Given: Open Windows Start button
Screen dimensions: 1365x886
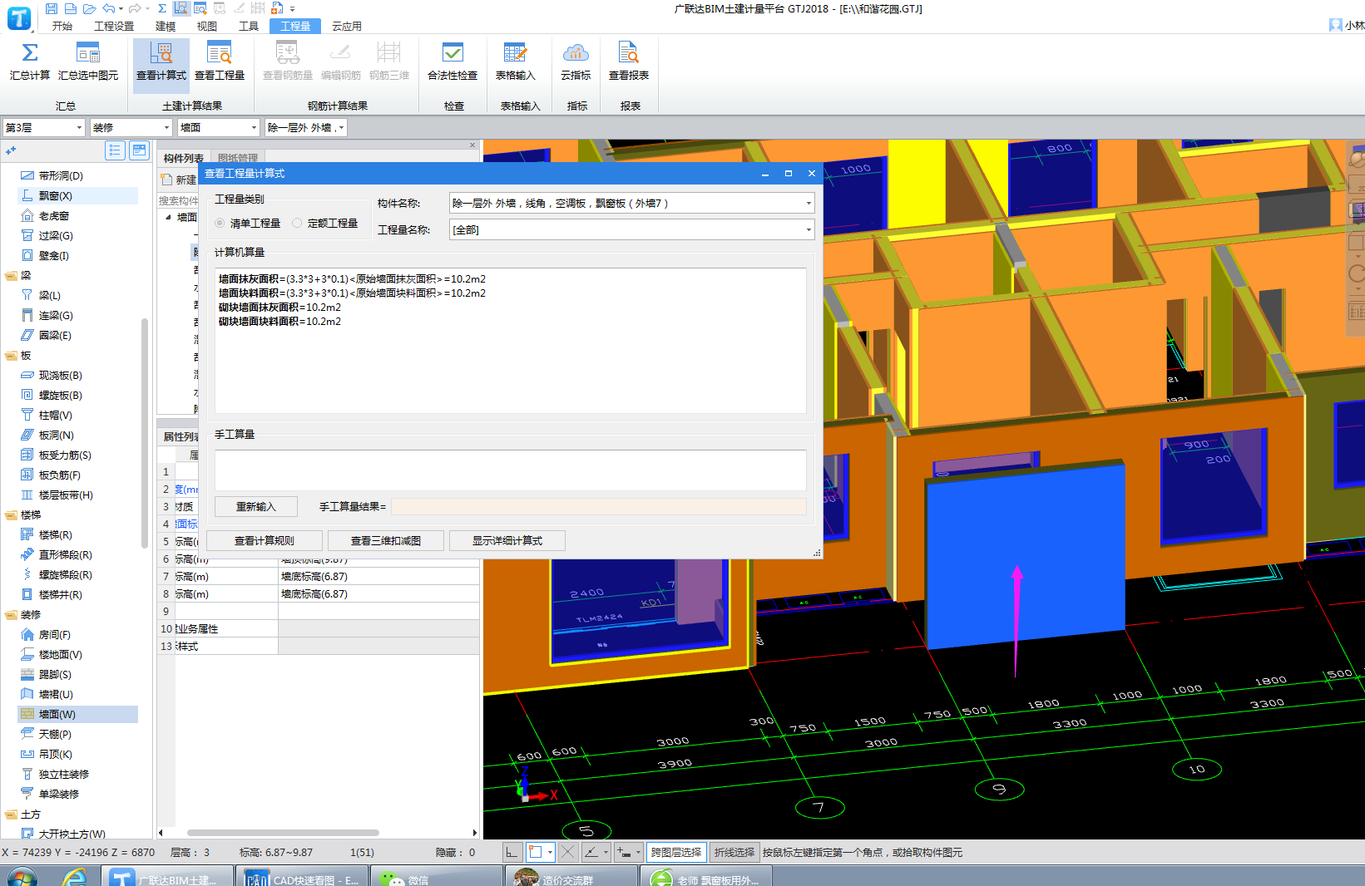Looking at the screenshot, I should coord(22,877).
